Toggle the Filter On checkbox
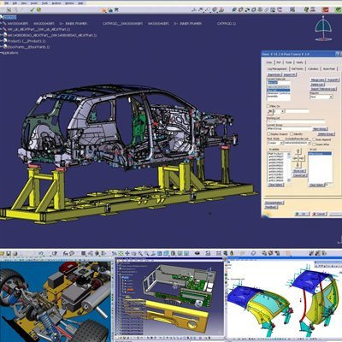 coord(268,106)
